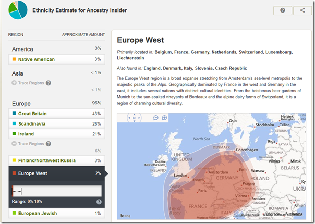Select the Ireland region row

point(57,134)
